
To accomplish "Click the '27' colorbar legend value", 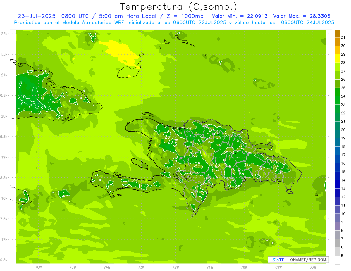I will (x=343, y=71).
